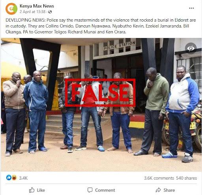Click the red FALSE stamp on photo
This screenshot has height=195, width=202.
pos(100,93)
